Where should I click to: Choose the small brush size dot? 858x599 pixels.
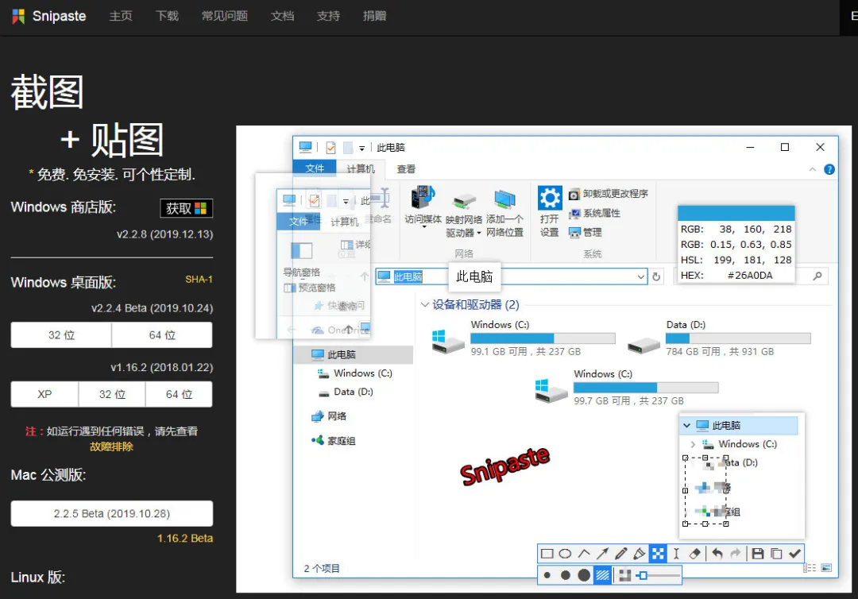547,575
